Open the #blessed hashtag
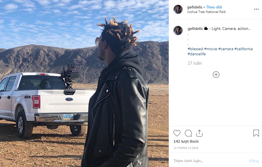 tap(195, 49)
